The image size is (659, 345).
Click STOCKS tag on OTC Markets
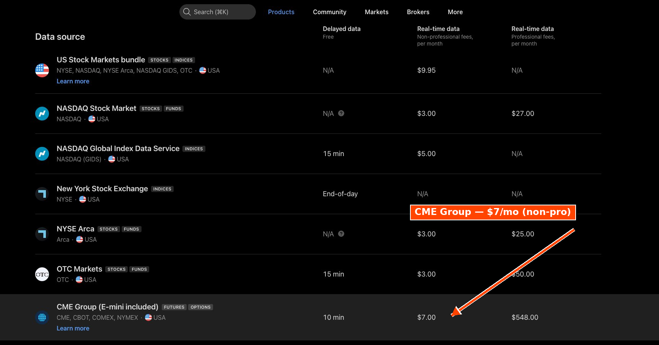(117, 269)
